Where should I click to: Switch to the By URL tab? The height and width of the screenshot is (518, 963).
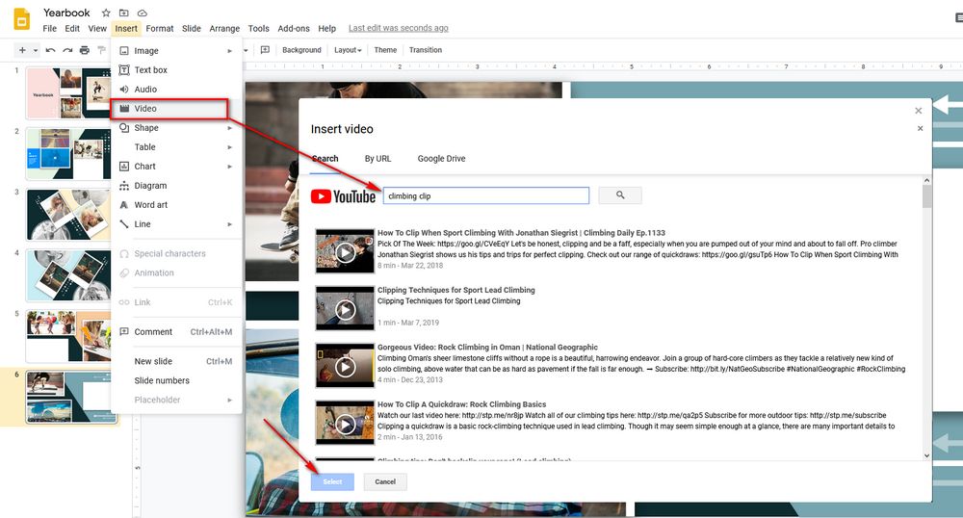tap(377, 158)
